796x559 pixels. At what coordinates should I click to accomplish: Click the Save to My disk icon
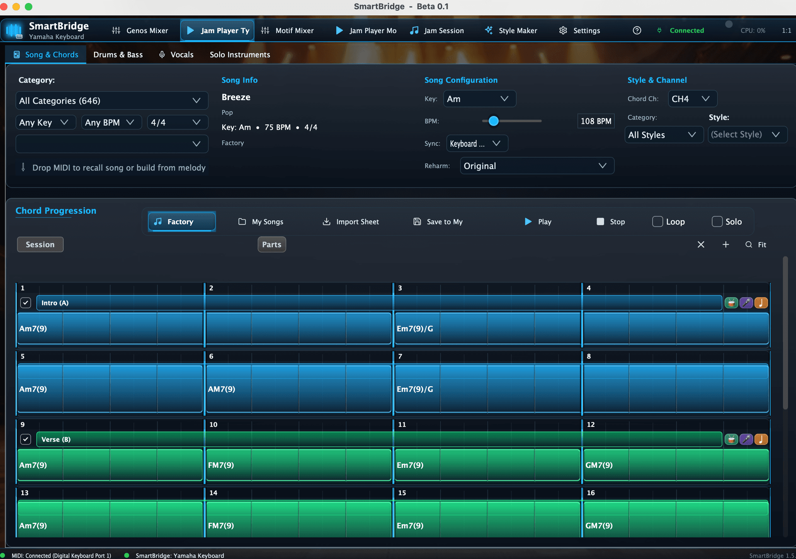tap(417, 222)
